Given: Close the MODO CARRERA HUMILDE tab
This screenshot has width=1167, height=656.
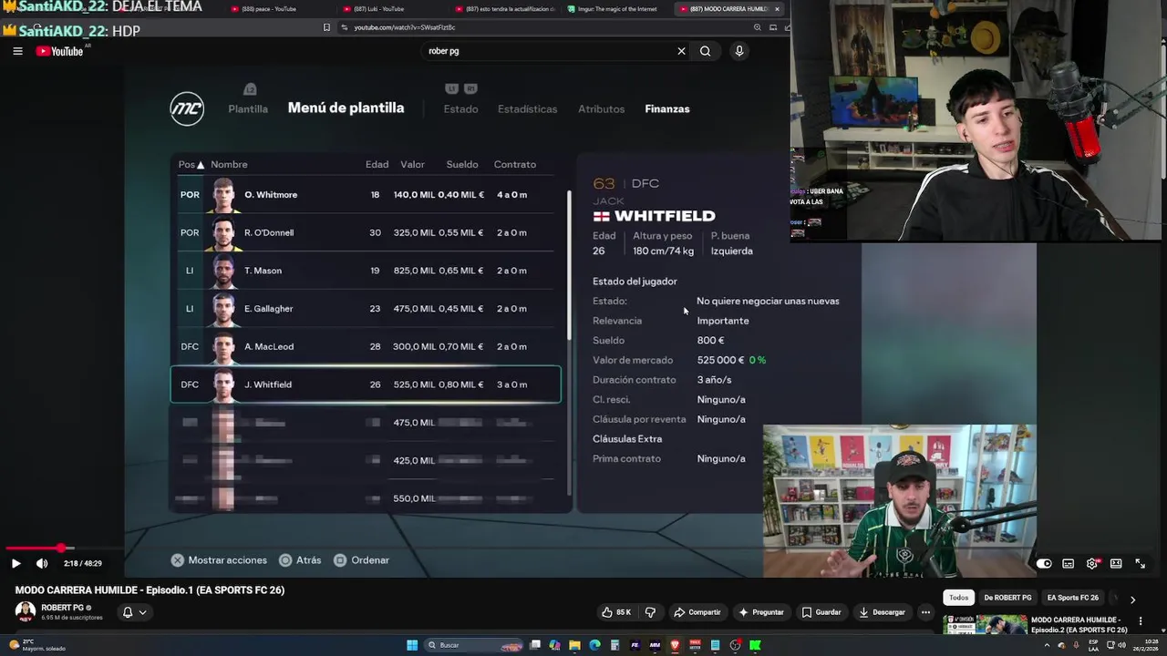Looking at the screenshot, I should pyautogui.click(x=777, y=9).
